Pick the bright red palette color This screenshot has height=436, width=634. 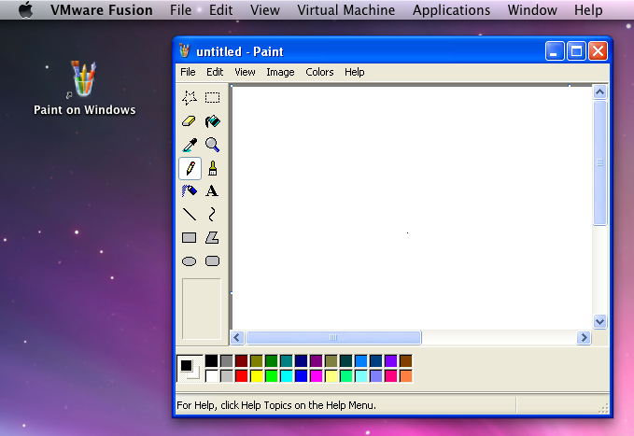pos(242,375)
